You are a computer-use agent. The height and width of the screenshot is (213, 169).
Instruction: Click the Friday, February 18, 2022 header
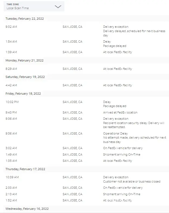coord(23,94)
